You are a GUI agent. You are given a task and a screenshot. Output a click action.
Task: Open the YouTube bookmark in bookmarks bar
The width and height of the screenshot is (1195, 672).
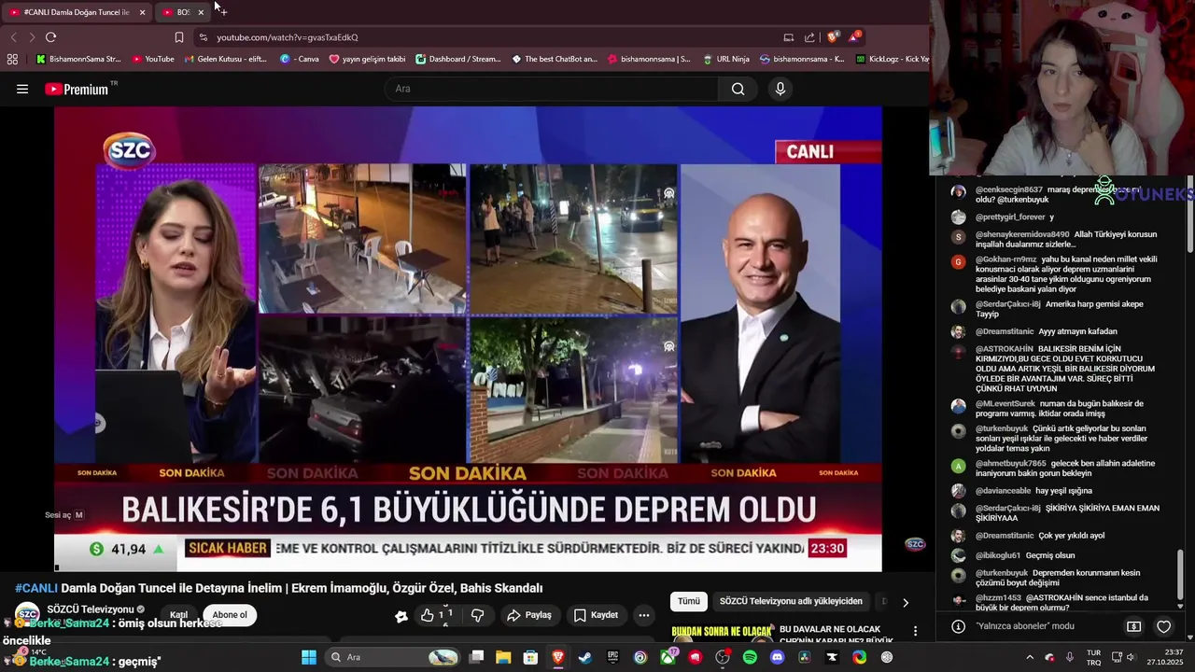tap(153, 59)
